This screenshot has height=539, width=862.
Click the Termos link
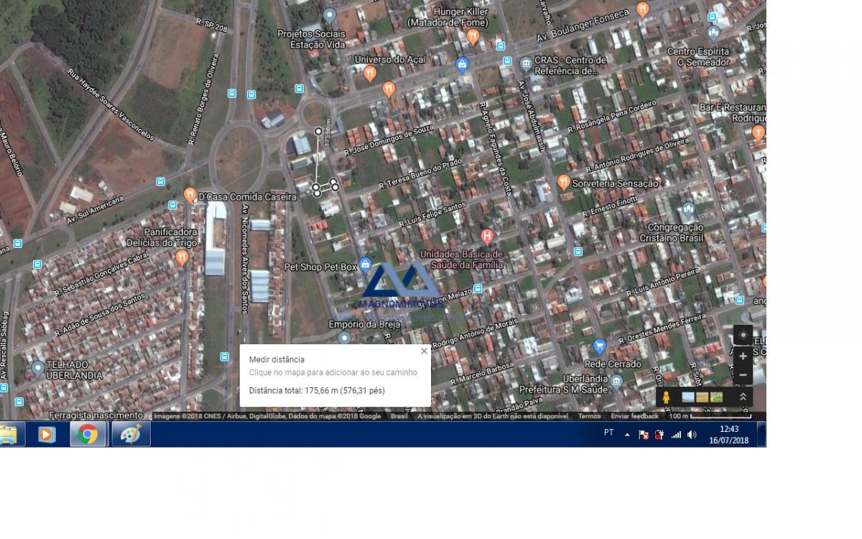point(589,416)
